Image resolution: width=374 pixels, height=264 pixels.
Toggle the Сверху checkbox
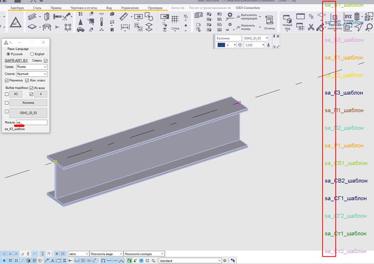[x=46, y=60]
